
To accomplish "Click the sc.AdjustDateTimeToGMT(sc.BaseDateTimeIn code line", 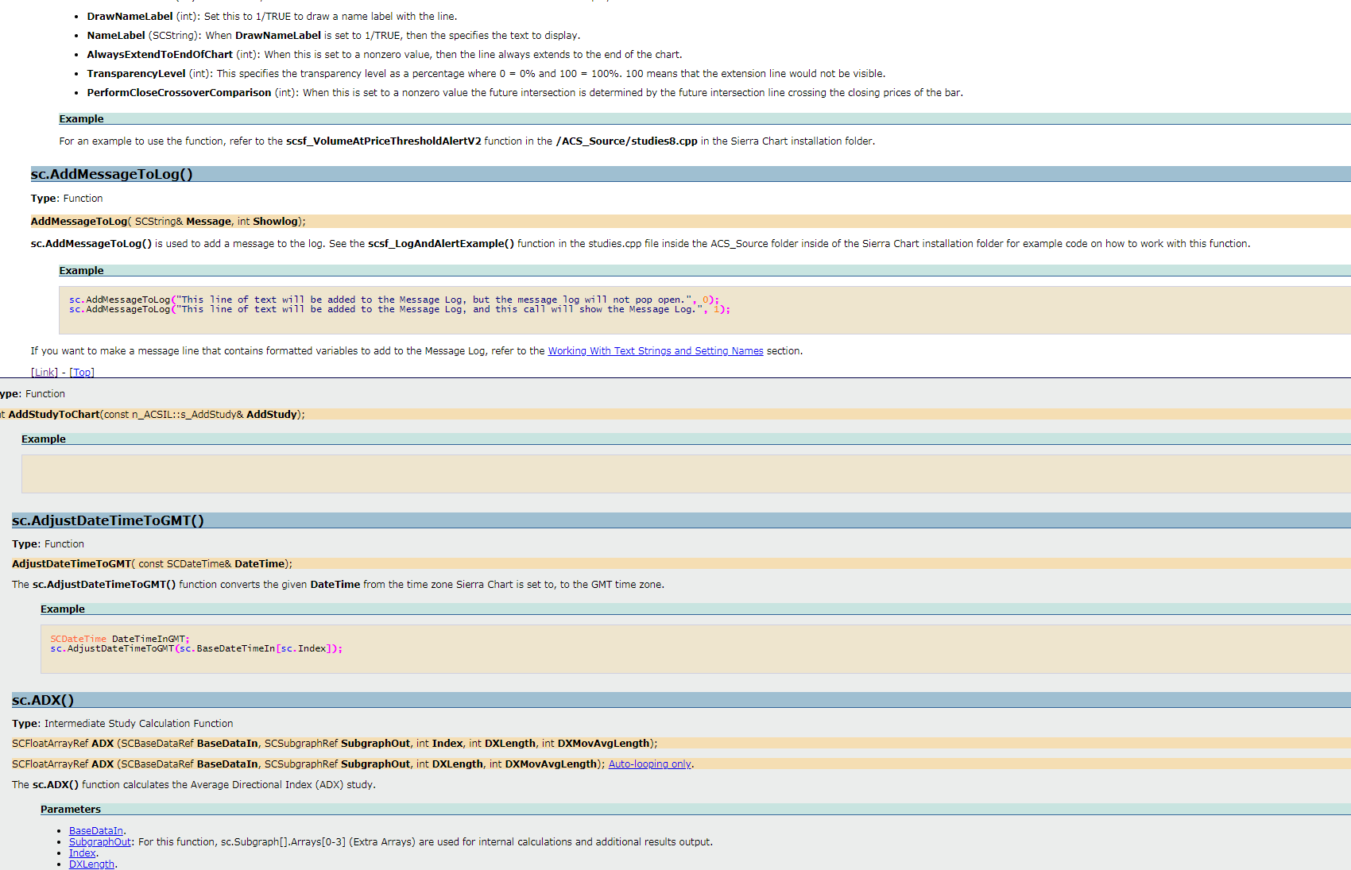I will point(196,648).
